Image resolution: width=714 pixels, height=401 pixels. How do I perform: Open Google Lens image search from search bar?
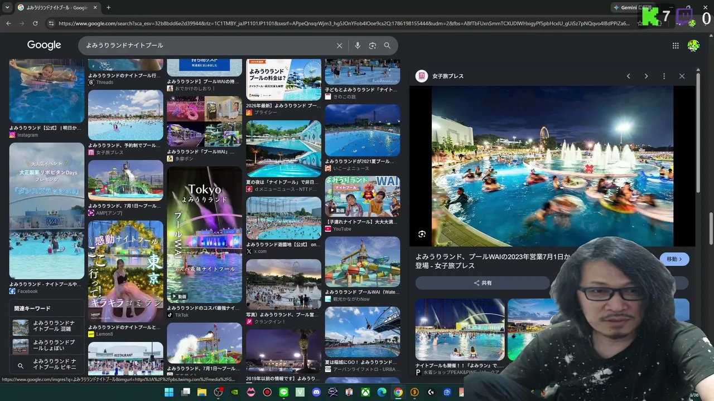(373, 46)
